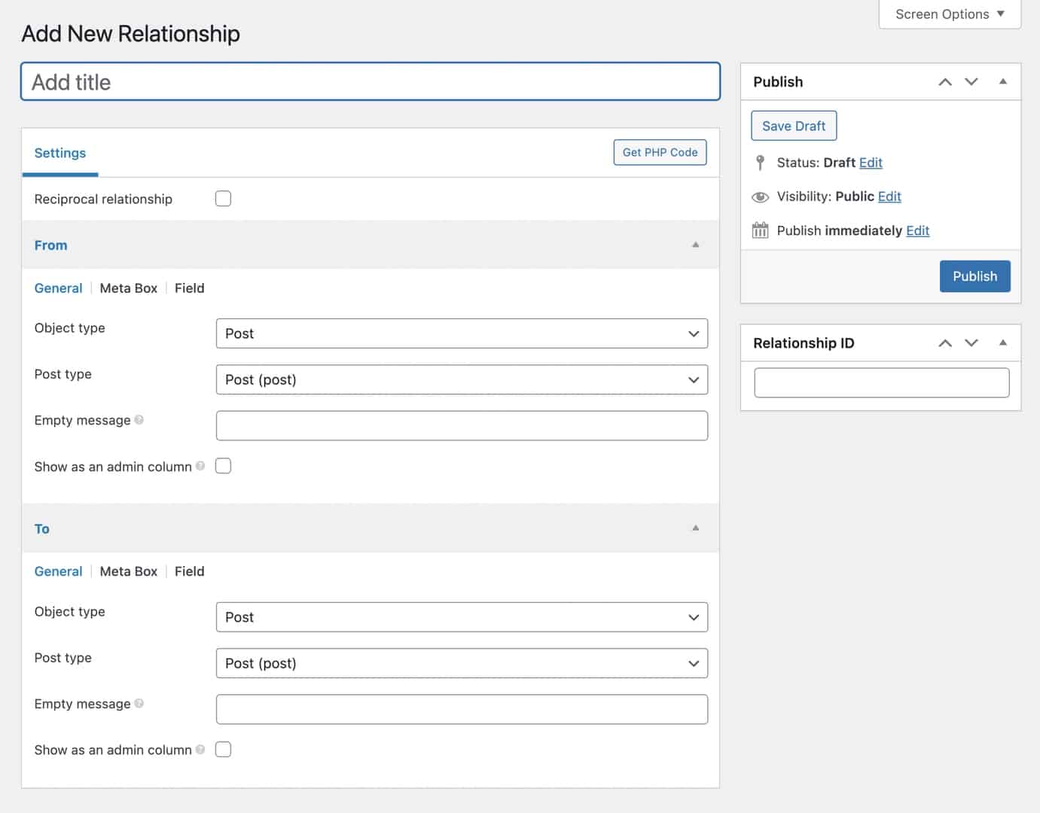1040x813 pixels.
Task: Move Relationship ID box up arrow
Action: 945,343
